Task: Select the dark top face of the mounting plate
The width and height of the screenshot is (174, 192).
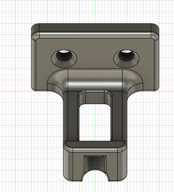Action: (95, 28)
